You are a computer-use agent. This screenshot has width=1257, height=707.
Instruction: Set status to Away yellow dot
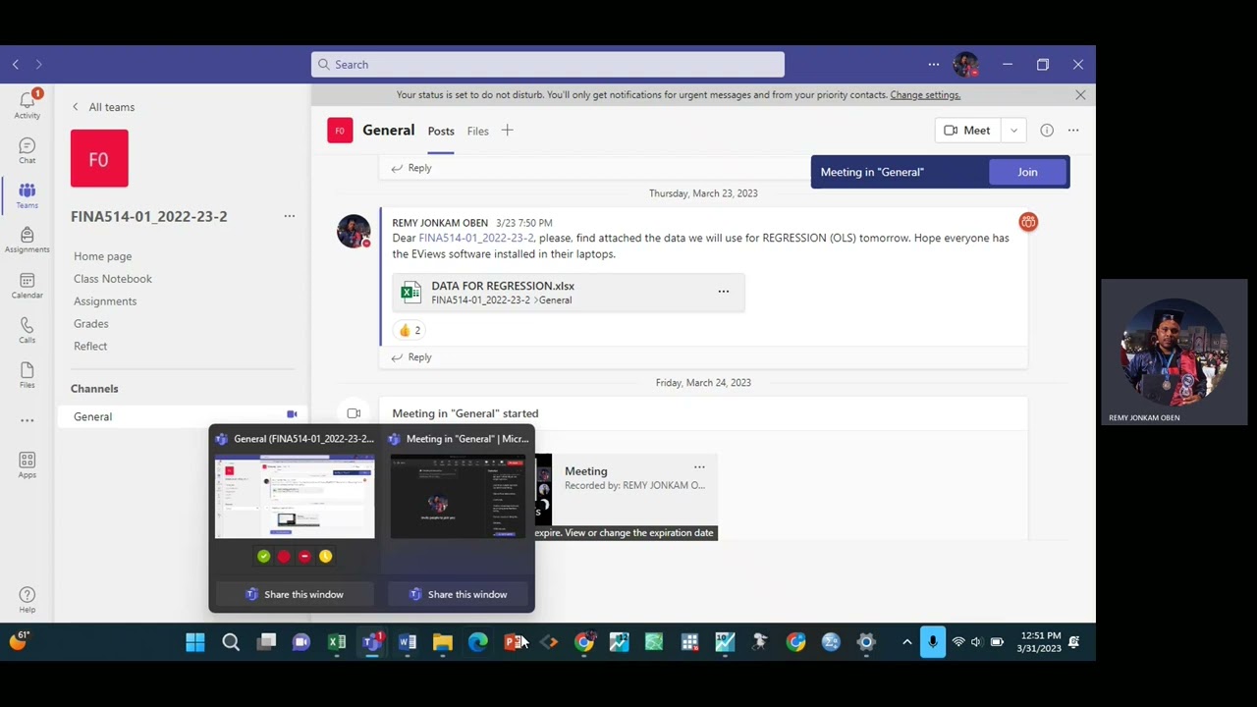click(x=325, y=557)
